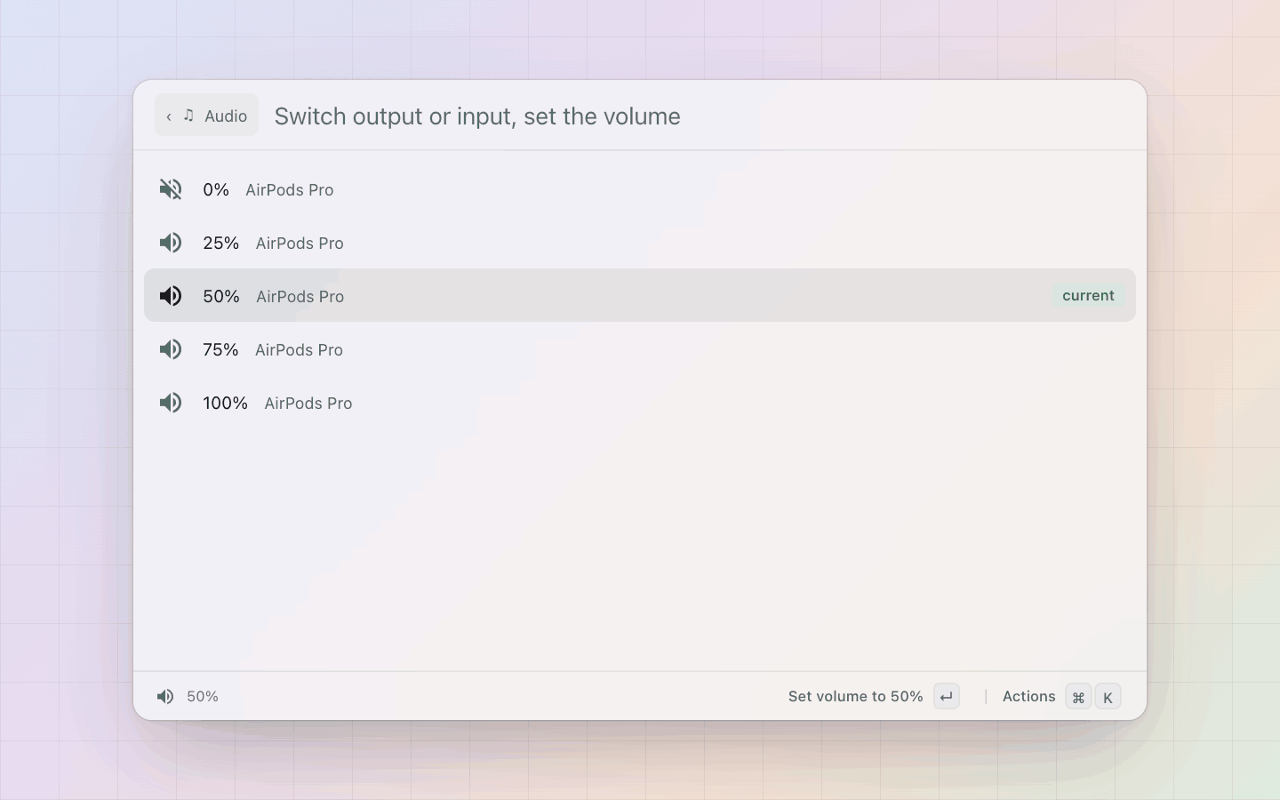Click AirPods Pro label in 25% row

300,243
